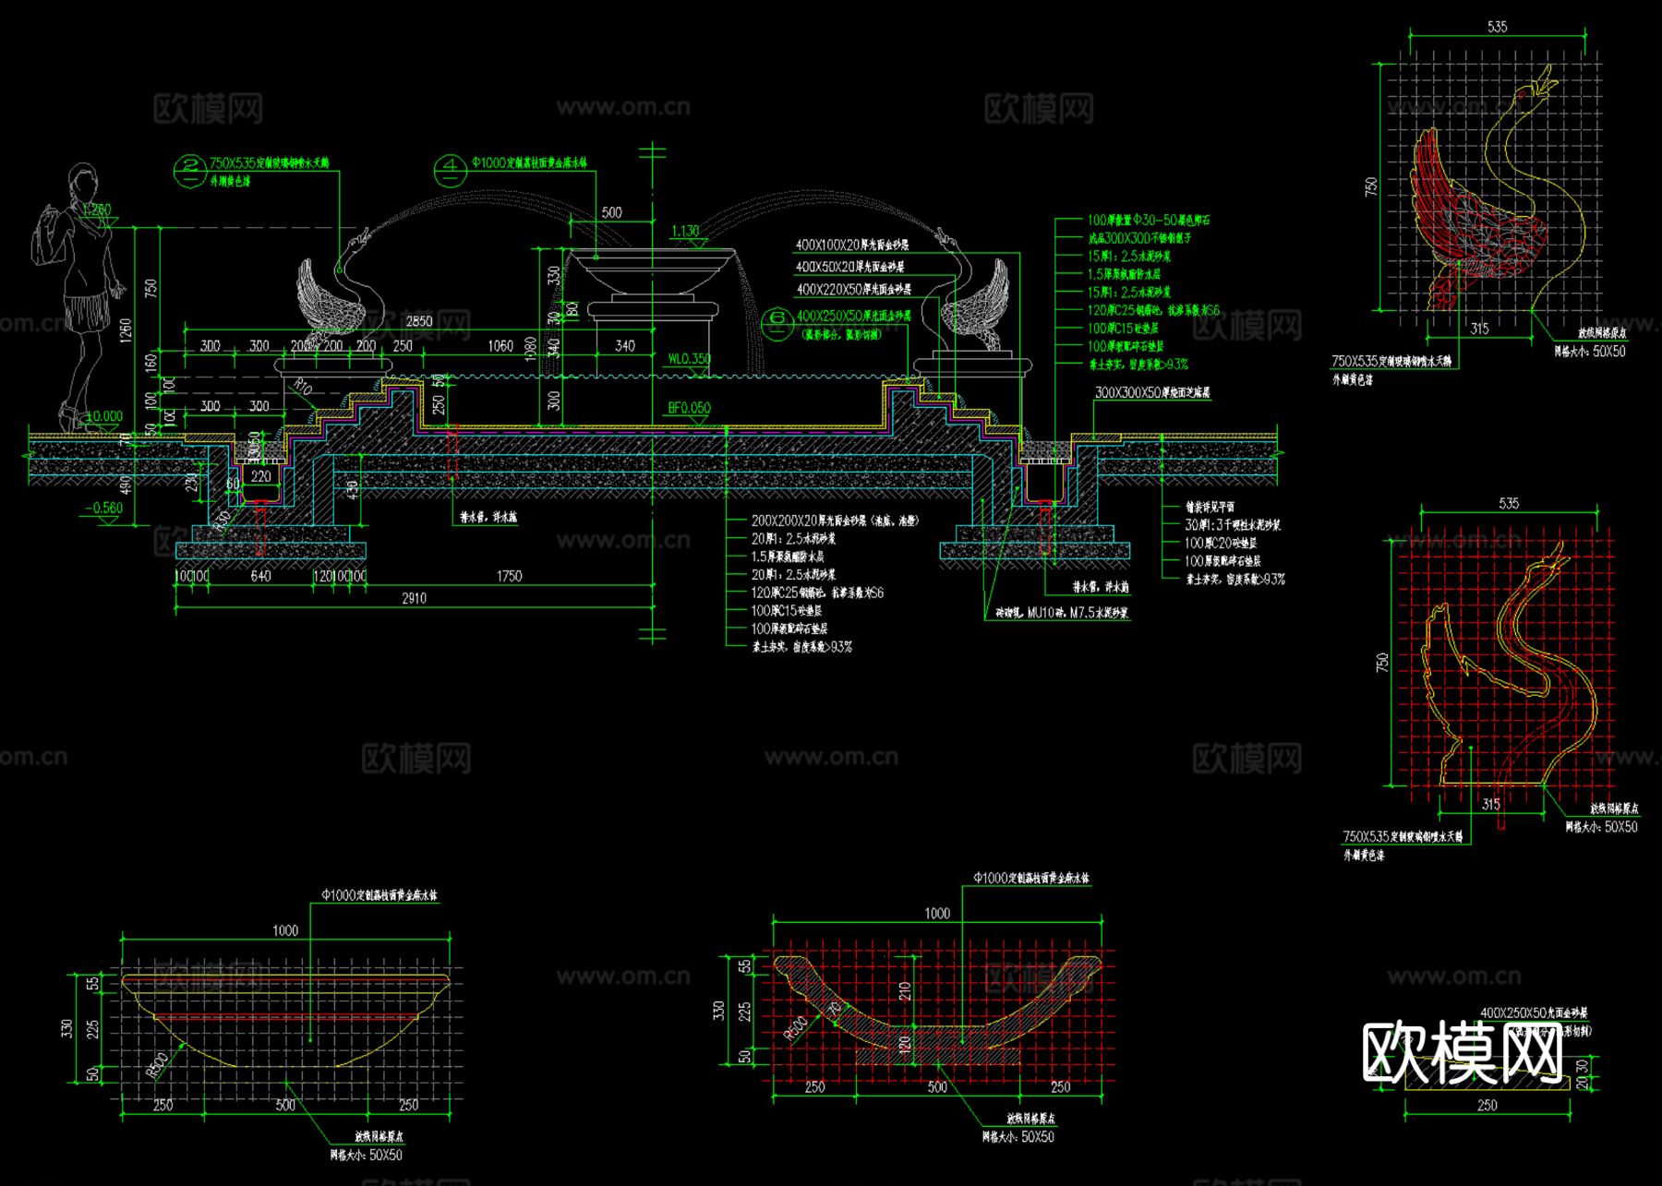The height and width of the screenshot is (1186, 1662).
Task: Click the MU10 brick masonry note
Action: point(1061,613)
